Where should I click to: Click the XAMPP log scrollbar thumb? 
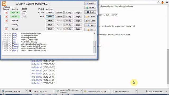point(95,47)
